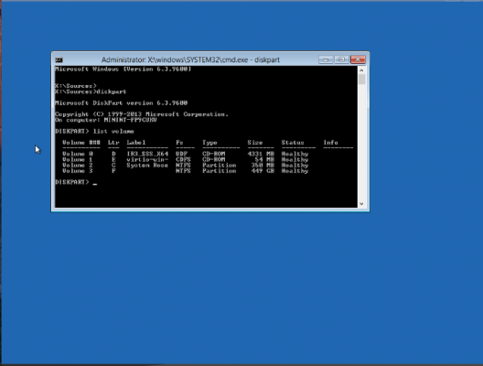Select the Volume 3 449 GB partition row
Screen dimensions: 483x366
(186, 171)
